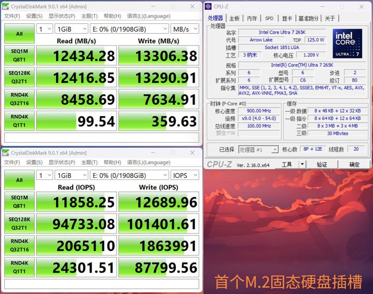Screen dimensions: 373x294
Task: Switch to the 处理器 tab in CPU-Z
Action: [x=215, y=18]
